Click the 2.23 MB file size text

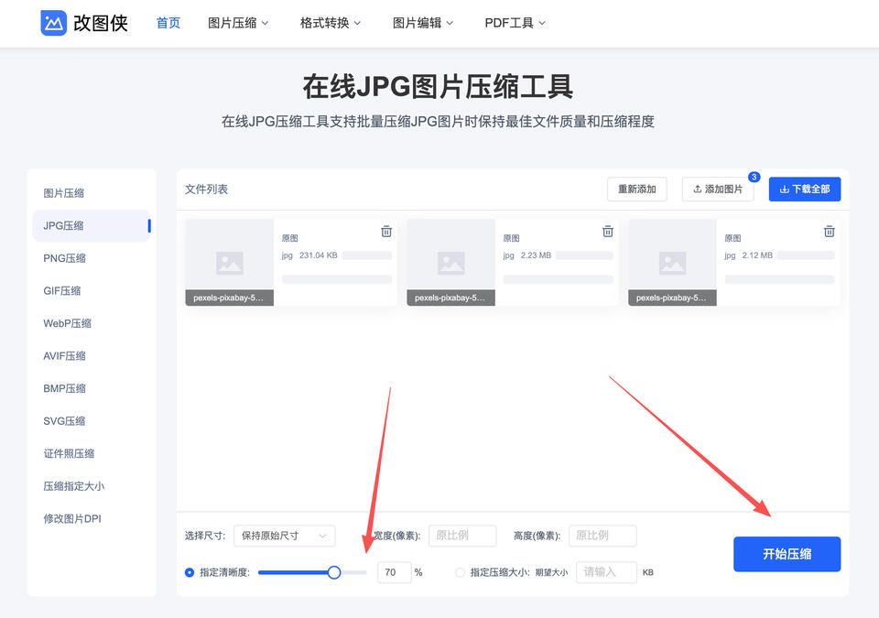pos(536,255)
